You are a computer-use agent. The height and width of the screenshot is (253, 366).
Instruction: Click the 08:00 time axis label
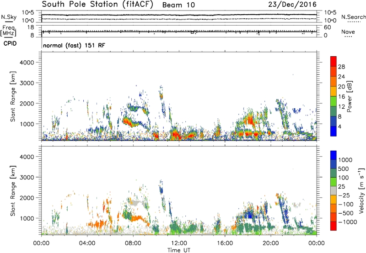pyautogui.click(x=133, y=243)
